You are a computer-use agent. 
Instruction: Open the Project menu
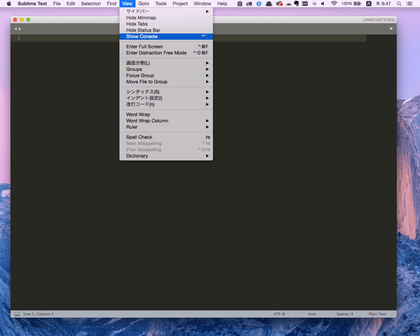pos(180,4)
